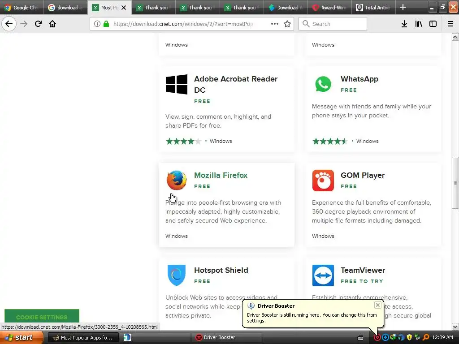Select Most Popular Apps taskbar button
The width and height of the screenshot is (459, 344).
[x=83, y=338]
